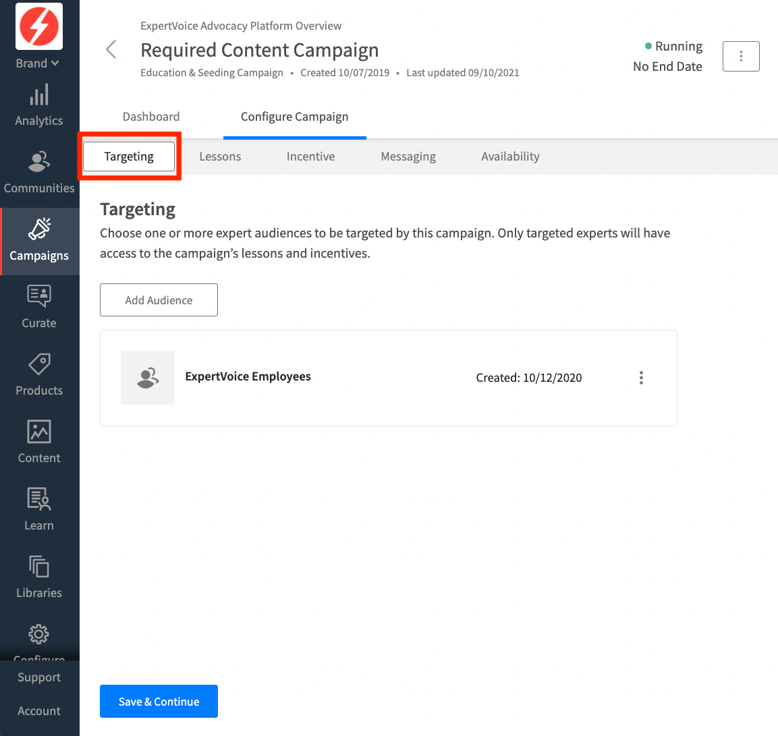This screenshot has width=778, height=736.
Task: Open the Configure gear icon
Action: point(38,634)
